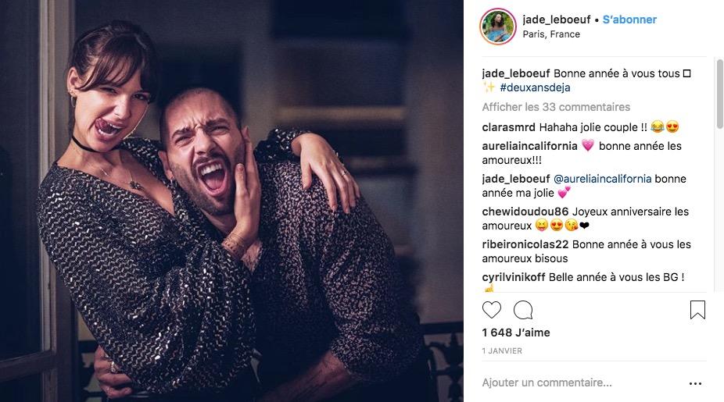Open the three-dot more options menu
Viewport: 724px width, 402px height.
point(695,383)
